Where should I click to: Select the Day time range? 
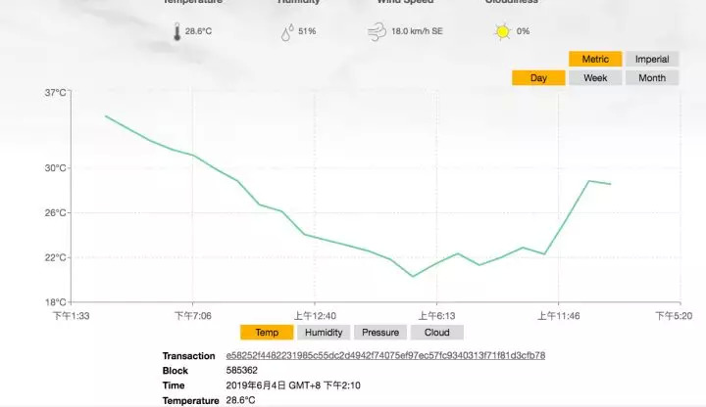tap(538, 77)
